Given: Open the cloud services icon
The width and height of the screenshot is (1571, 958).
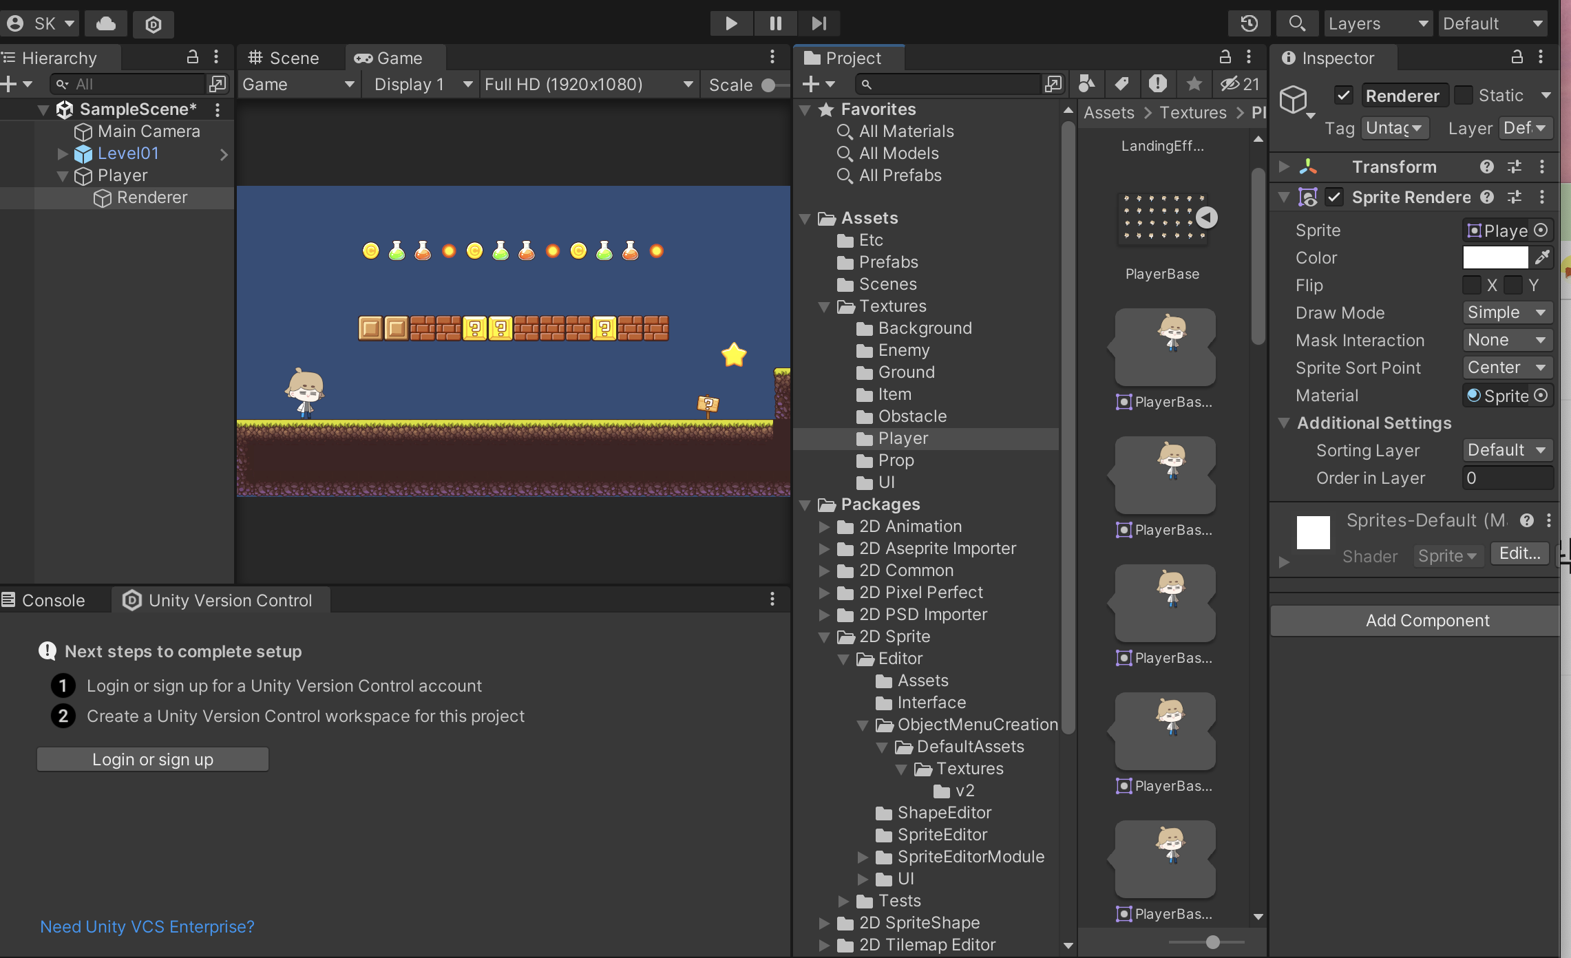Looking at the screenshot, I should pyautogui.click(x=106, y=23).
